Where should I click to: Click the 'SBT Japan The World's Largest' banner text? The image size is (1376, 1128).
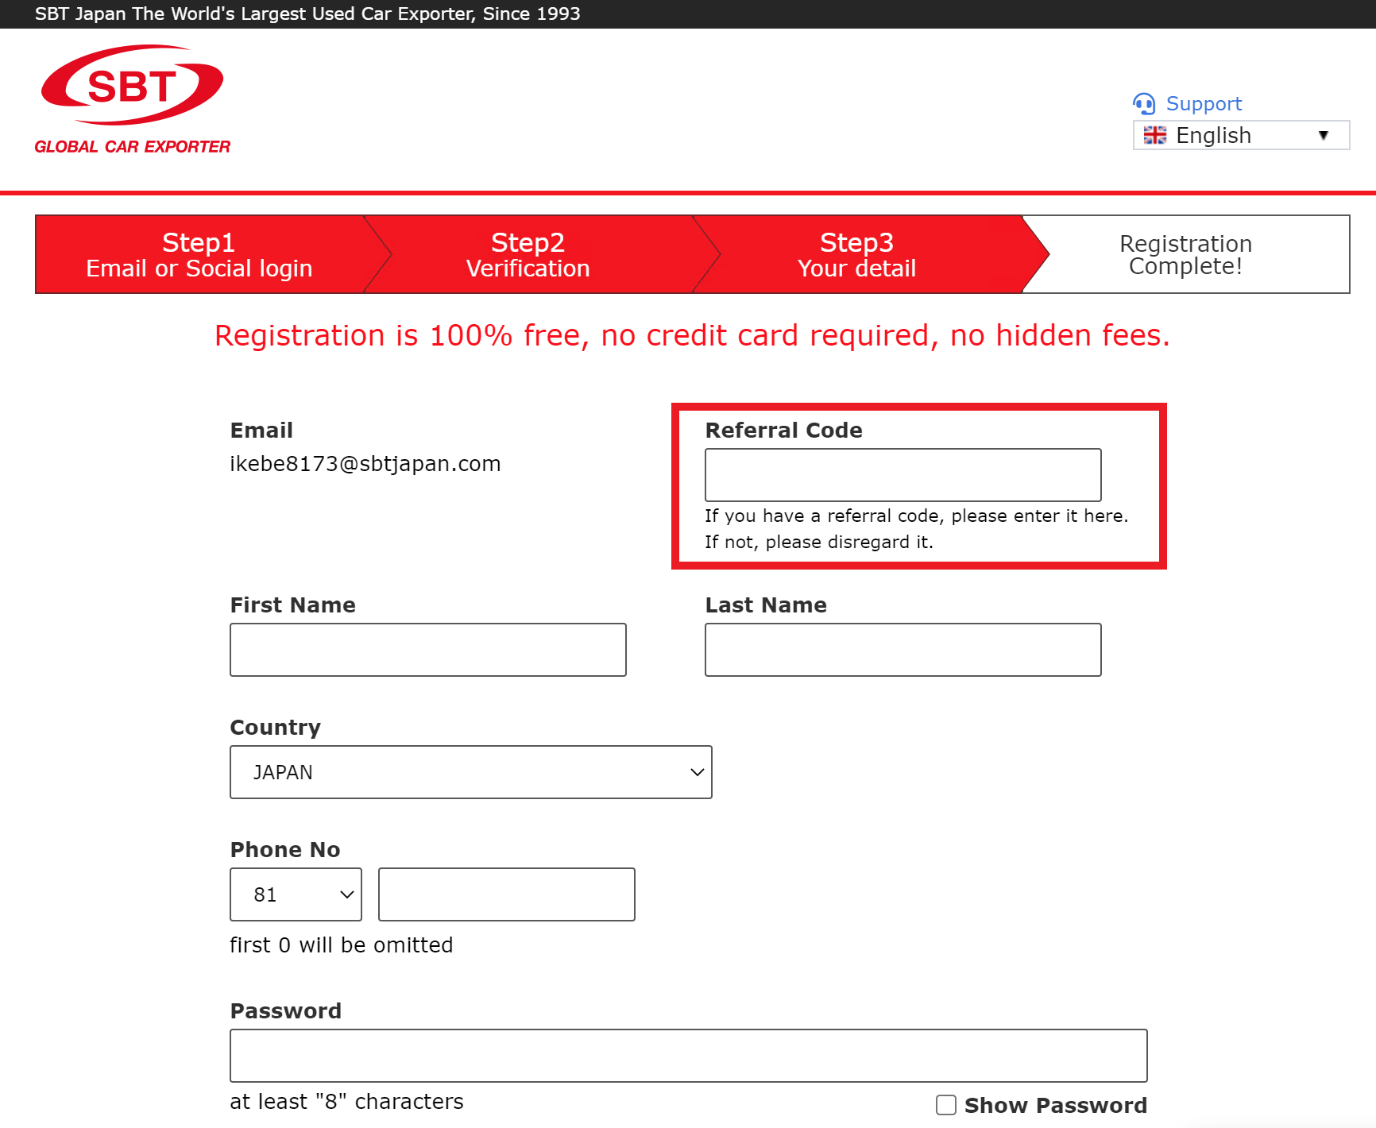(x=307, y=14)
